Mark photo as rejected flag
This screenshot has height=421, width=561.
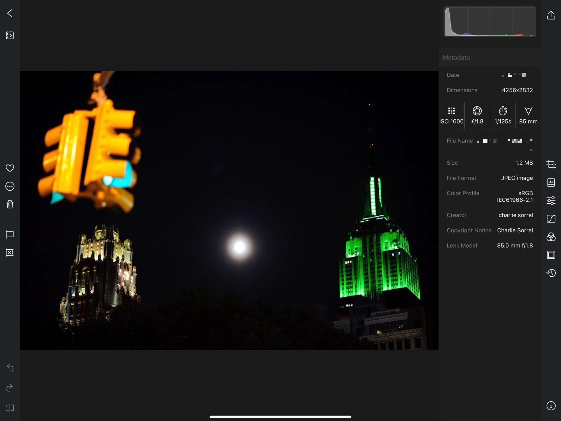(10, 253)
